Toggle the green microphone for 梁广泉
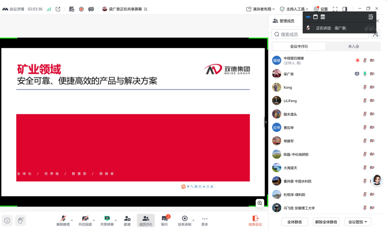The width and height of the screenshot is (387, 230). tap(365, 74)
